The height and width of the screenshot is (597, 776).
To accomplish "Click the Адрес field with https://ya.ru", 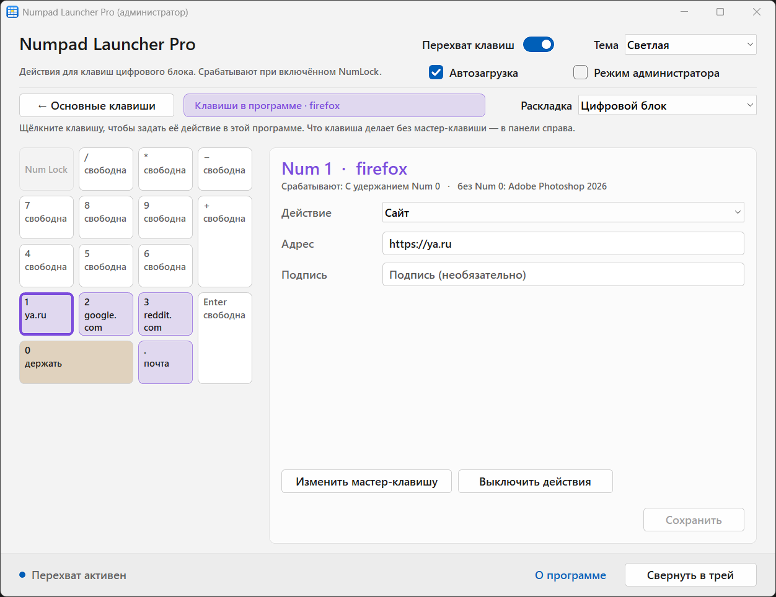I will (x=563, y=243).
